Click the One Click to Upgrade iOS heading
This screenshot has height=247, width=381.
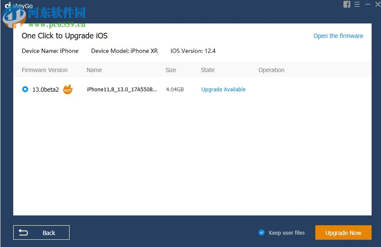click(64, 36)
